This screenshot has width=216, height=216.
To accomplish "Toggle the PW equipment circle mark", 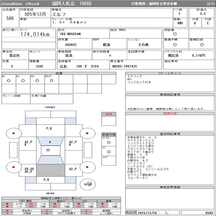I will click(x=37, y=80).
